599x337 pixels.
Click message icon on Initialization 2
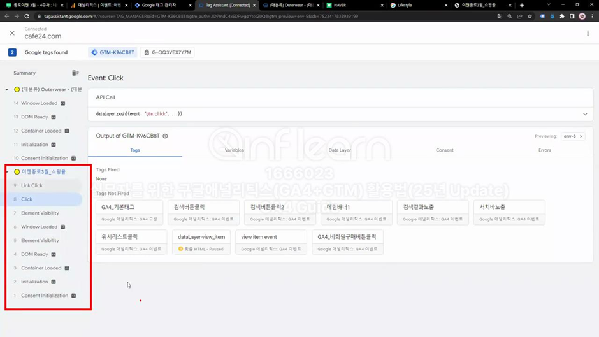click(x=54, y=282)
